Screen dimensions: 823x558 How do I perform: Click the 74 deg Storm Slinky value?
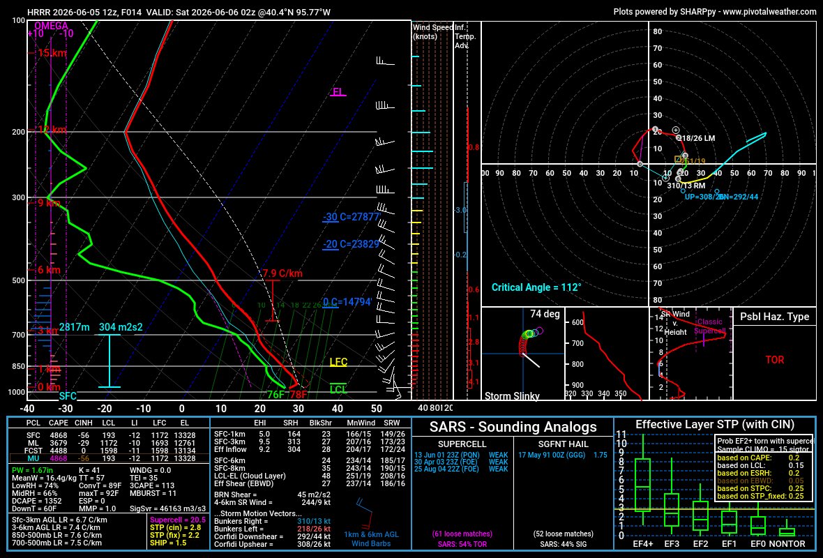click(x=545, y=315)
